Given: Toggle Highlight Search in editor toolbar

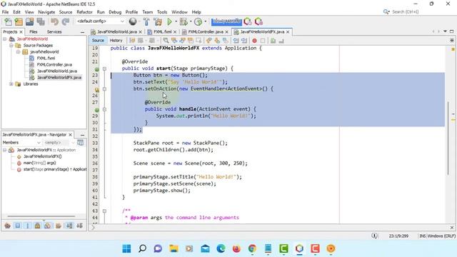Looking at the screenshot, I should click(x=191, y=41).
